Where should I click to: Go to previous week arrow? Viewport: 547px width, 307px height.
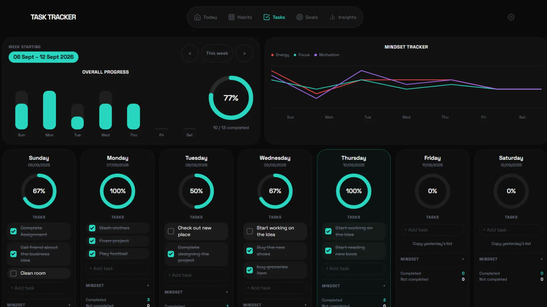(x=190, y=53)
